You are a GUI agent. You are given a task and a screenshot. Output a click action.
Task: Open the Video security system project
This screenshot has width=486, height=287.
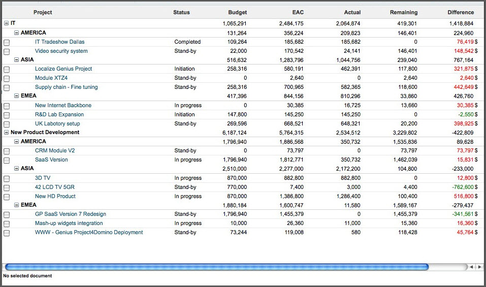click(61, 51)
